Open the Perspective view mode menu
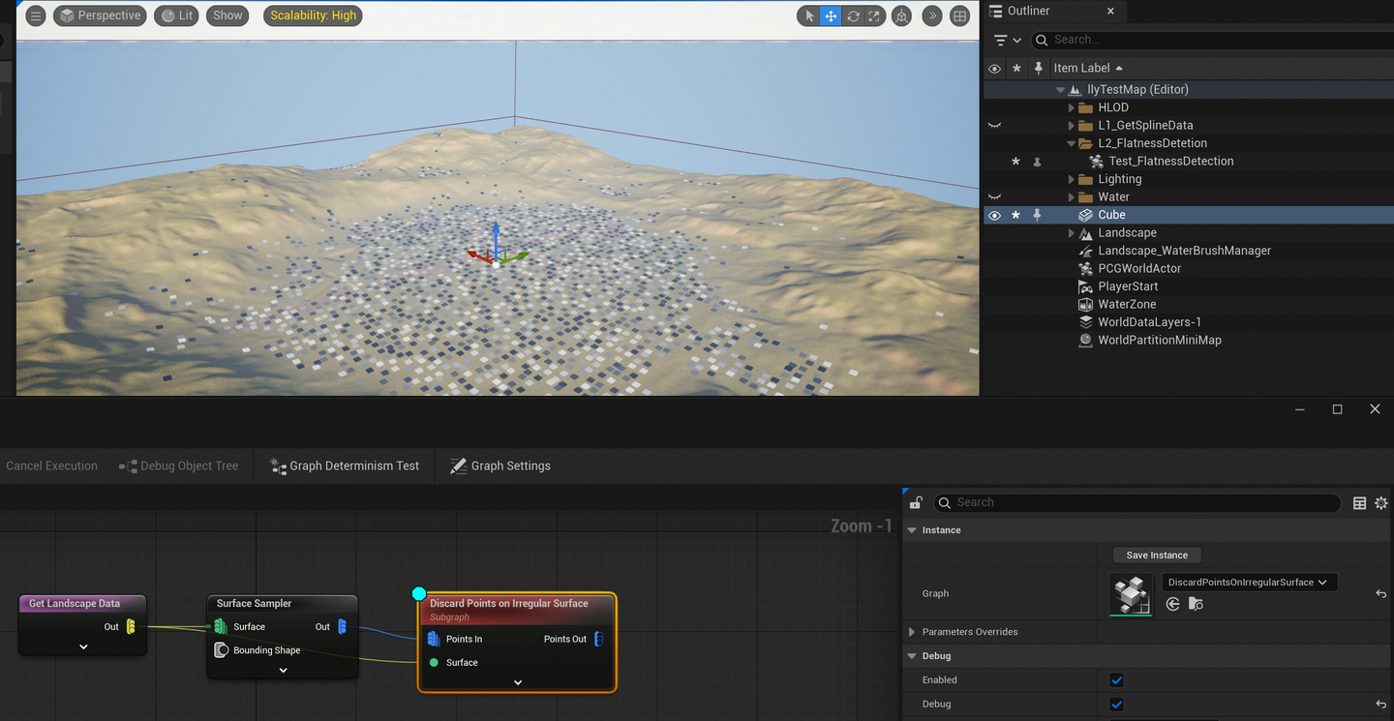 (x=100, y=15)
